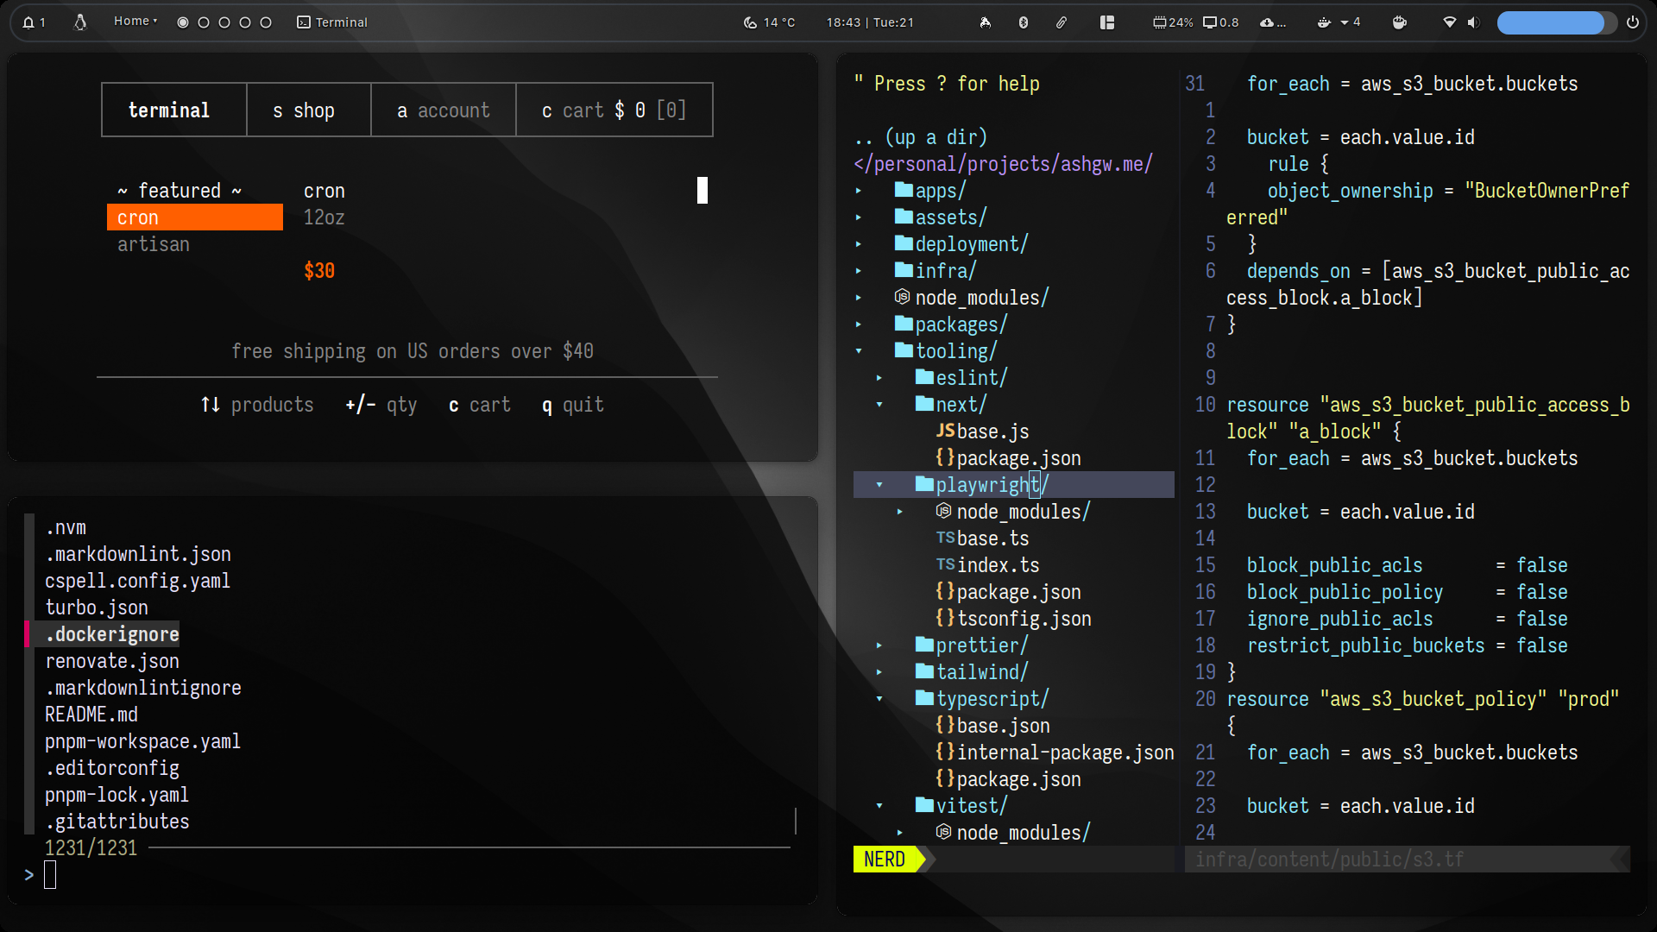The image size is (1657, 932).
Task: Click the c cart footer shortcut
Action: click(x=480, y=405)
